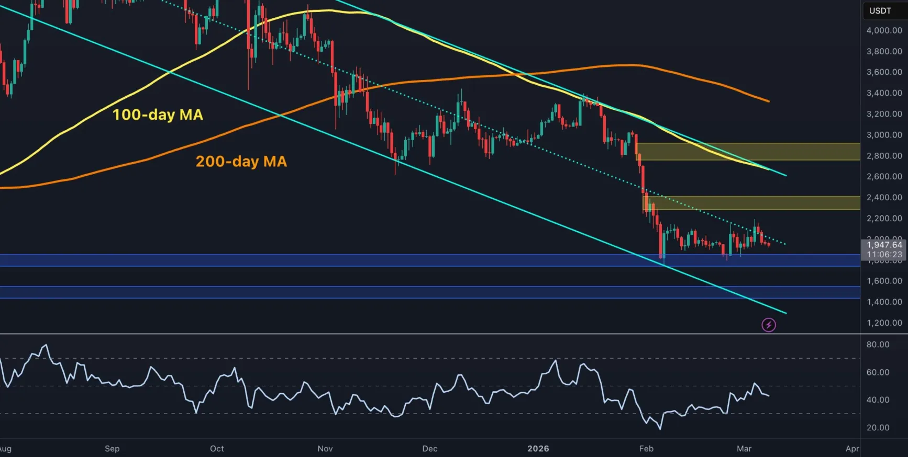The height and width of the screenshot is (457, 908).
Task: Click the Feb label on time axis
Action: [x=646, y=449]
